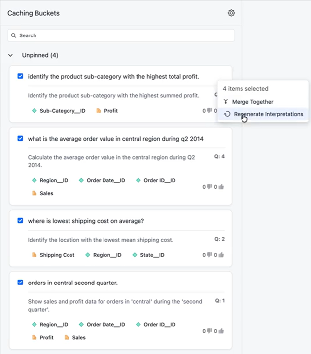Image resolution: width=311 pixels, height=354 pixels.
Task: Open Caching Buckets settings gear
Action: (231, 13)
